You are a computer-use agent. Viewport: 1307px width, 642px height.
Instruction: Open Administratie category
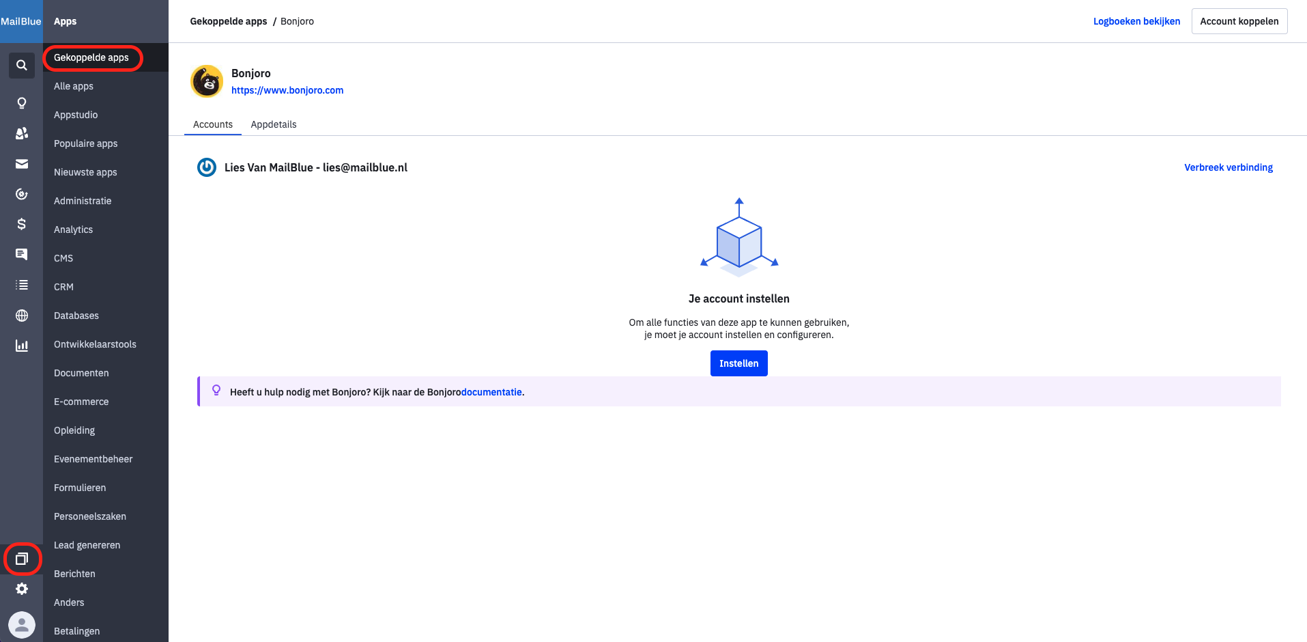tap(106, 201)
